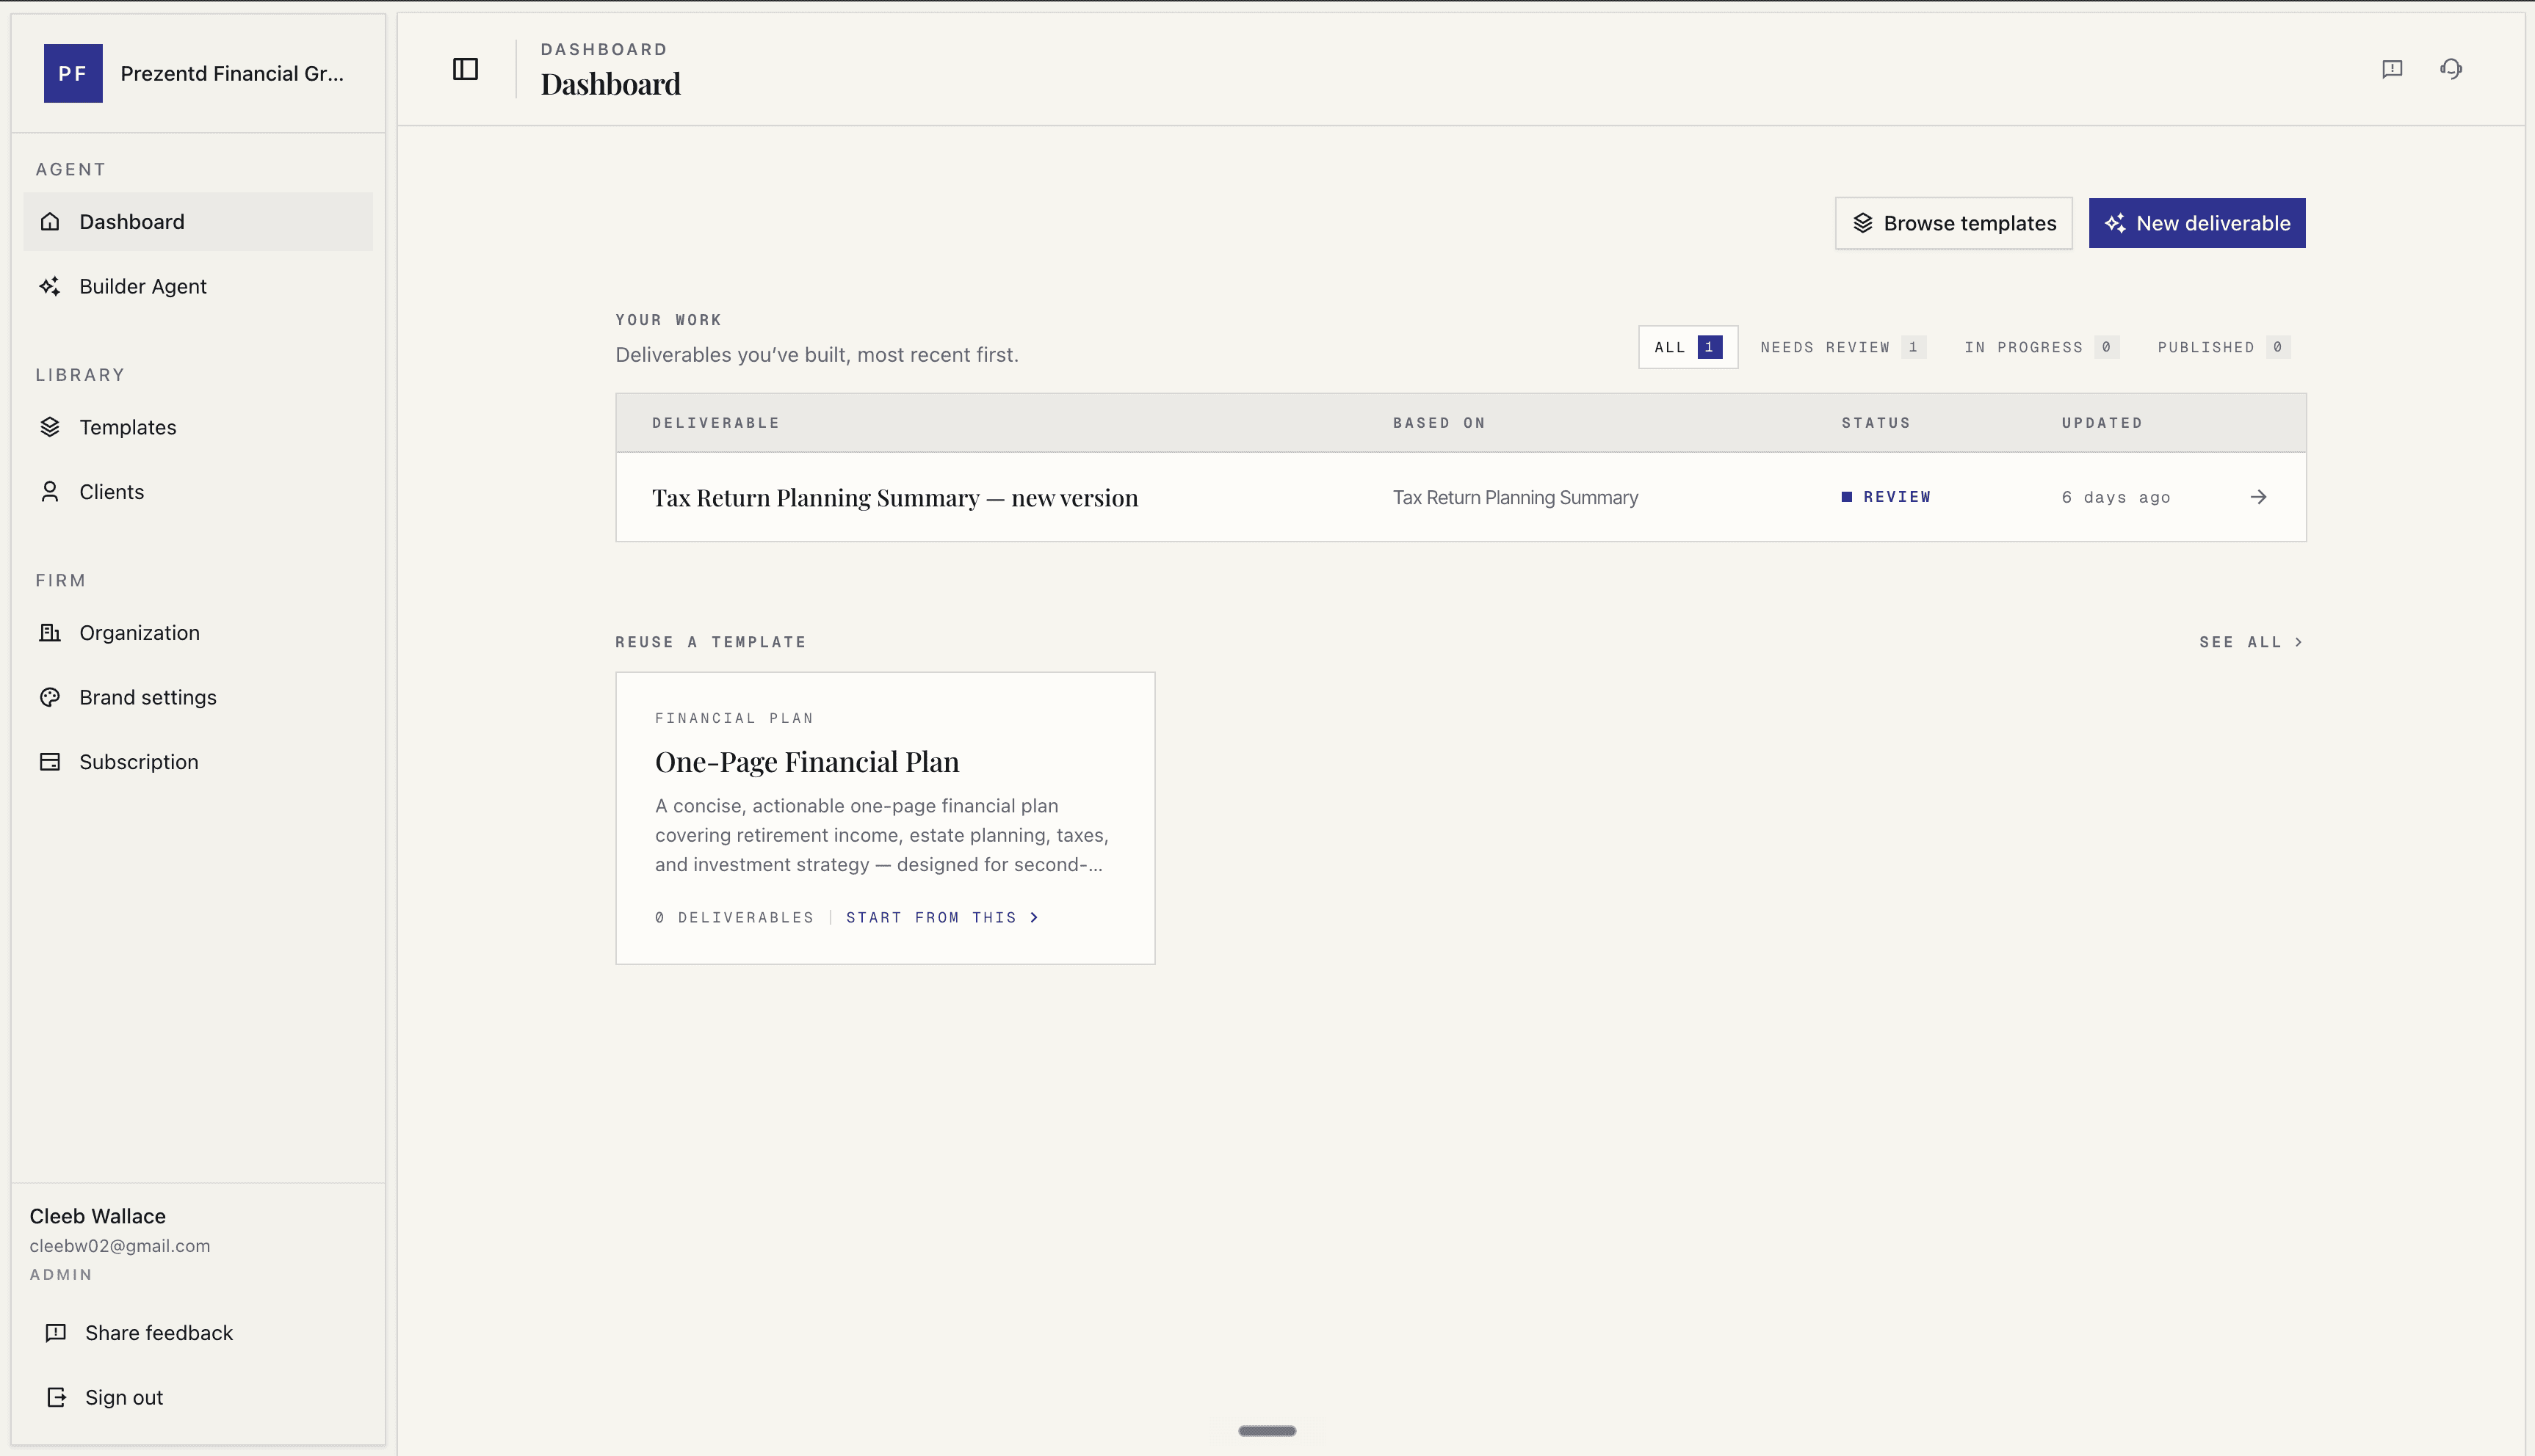This screenshot has width=2535, height=1456.
Task: Filter by In Progress tab
Action: tap(2041, 347)
